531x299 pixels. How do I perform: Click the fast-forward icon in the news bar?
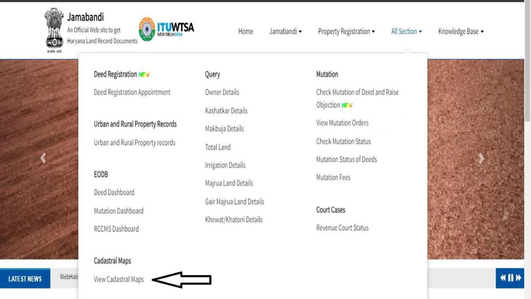518,278
